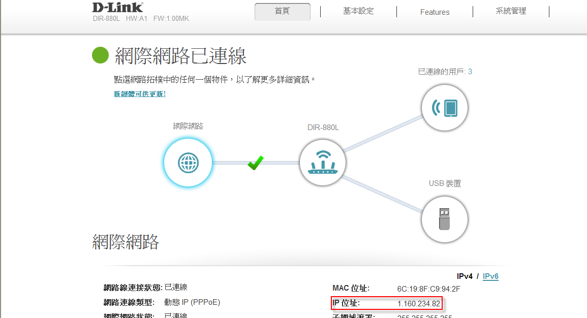Click the green checkmark on connection line
This screenshot has width=587, height=318.
tap(255, 163)
